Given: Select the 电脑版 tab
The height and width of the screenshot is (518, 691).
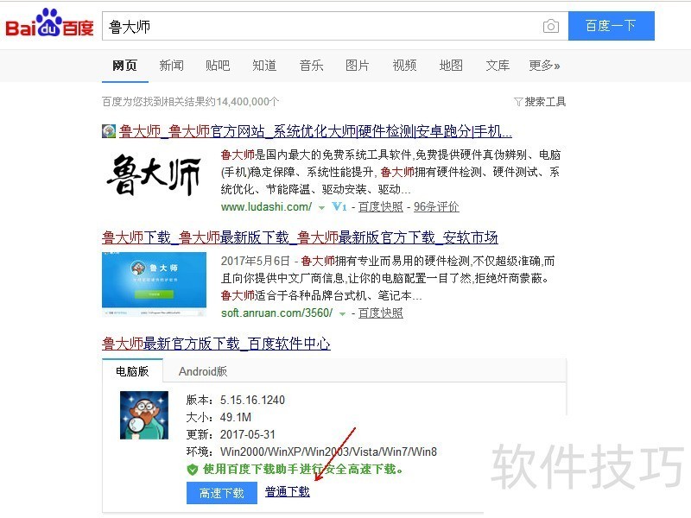Looking at the screenshot, I should 132,371.
